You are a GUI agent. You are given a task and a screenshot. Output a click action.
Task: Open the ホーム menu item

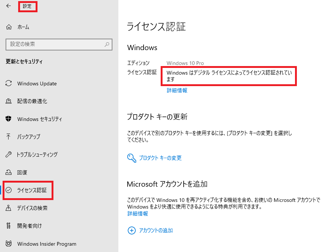[23, 27]
